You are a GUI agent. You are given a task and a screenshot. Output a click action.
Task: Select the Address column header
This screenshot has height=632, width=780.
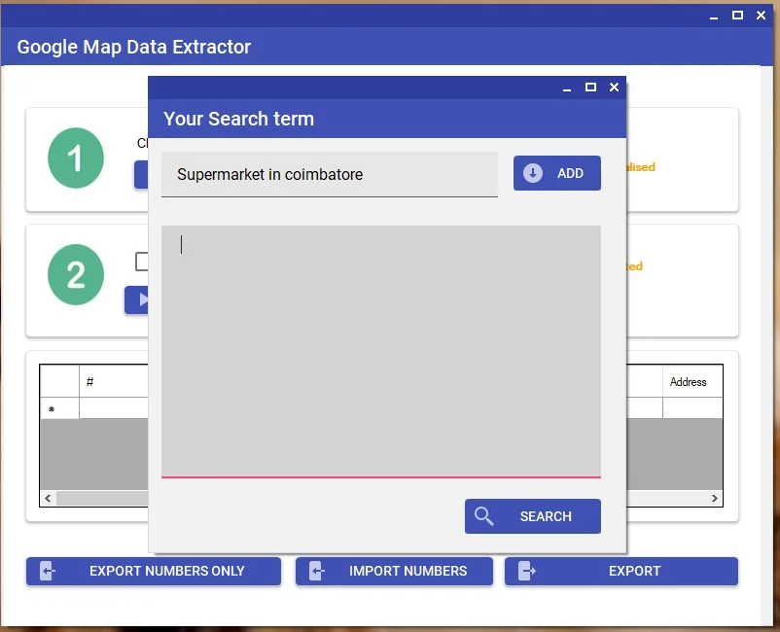pos(691,382)
